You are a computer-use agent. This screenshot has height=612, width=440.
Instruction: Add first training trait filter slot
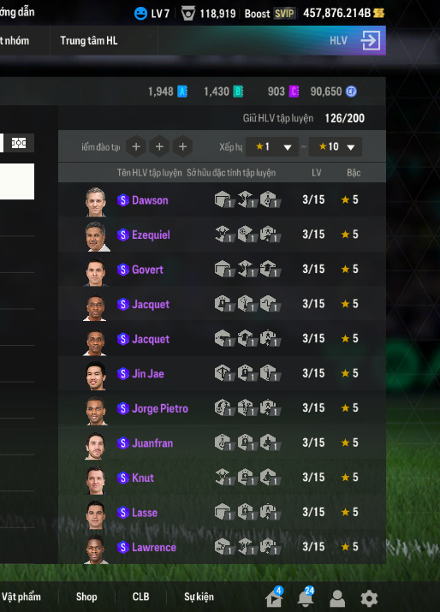tap(136, 146)
